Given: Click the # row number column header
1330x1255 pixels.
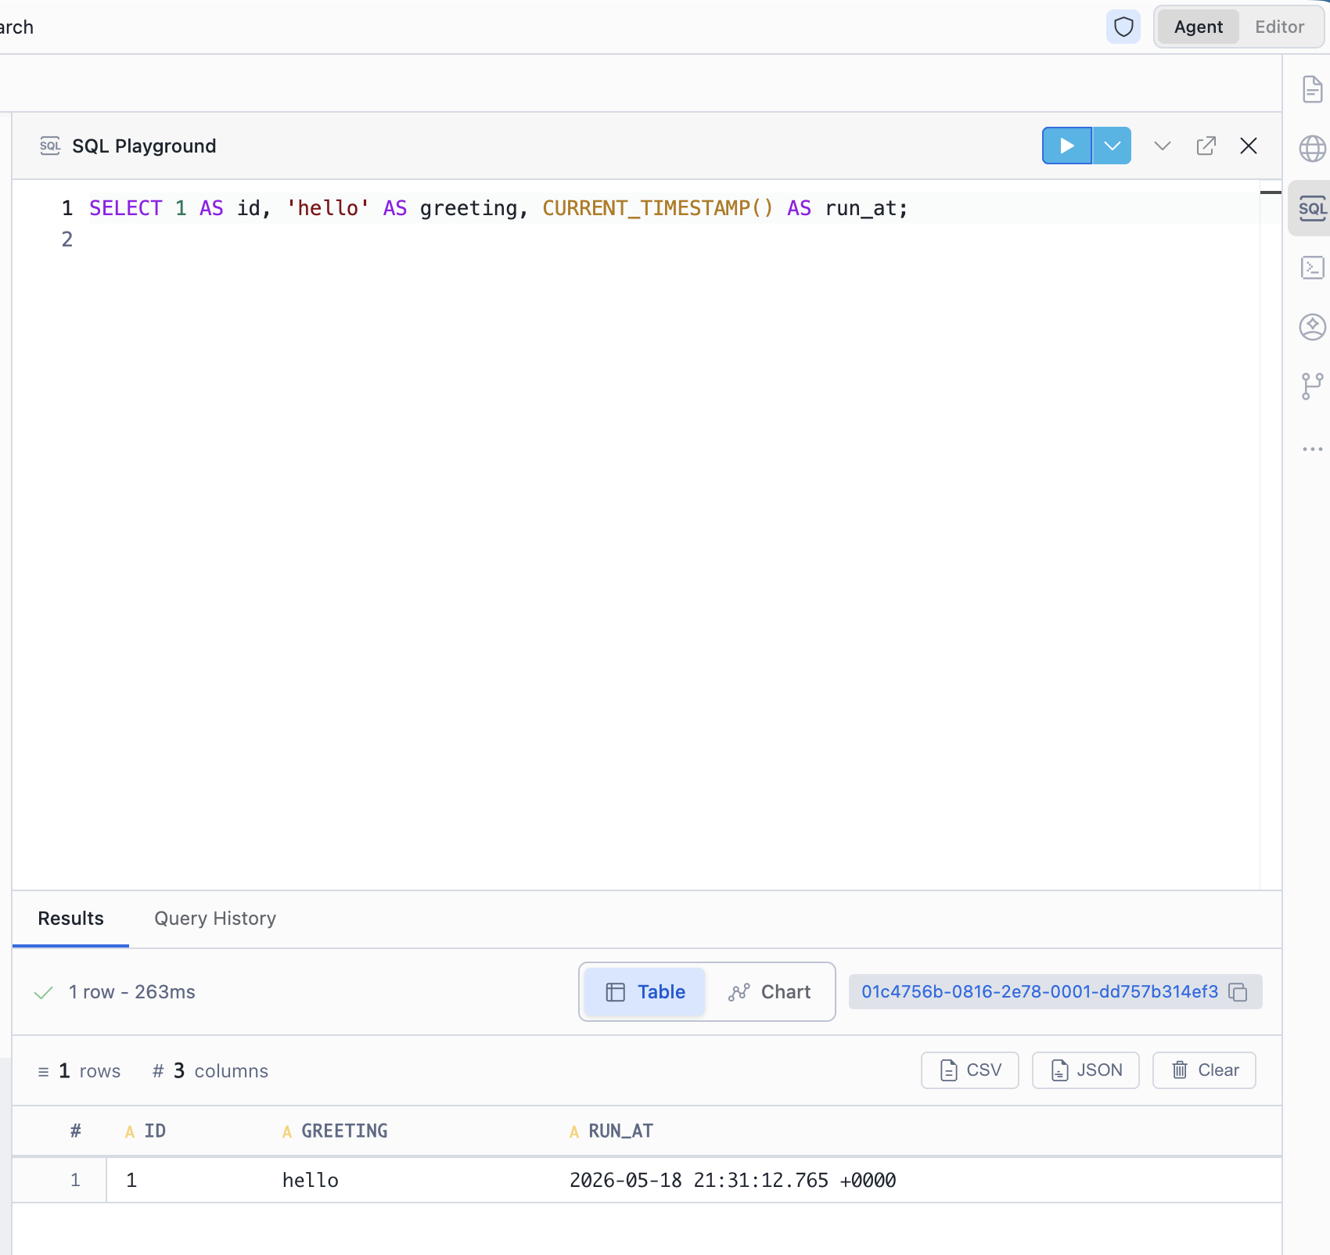Looking at the screenshot, I should click(x=75, y=1131).
